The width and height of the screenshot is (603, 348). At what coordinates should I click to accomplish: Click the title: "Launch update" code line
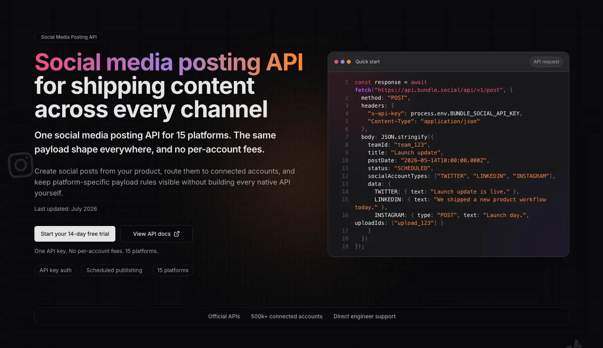click(406, 152)
